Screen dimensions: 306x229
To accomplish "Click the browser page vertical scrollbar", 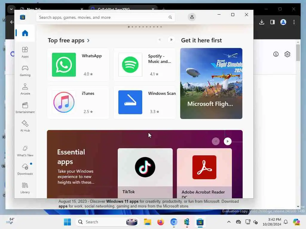I will point(298,52).
